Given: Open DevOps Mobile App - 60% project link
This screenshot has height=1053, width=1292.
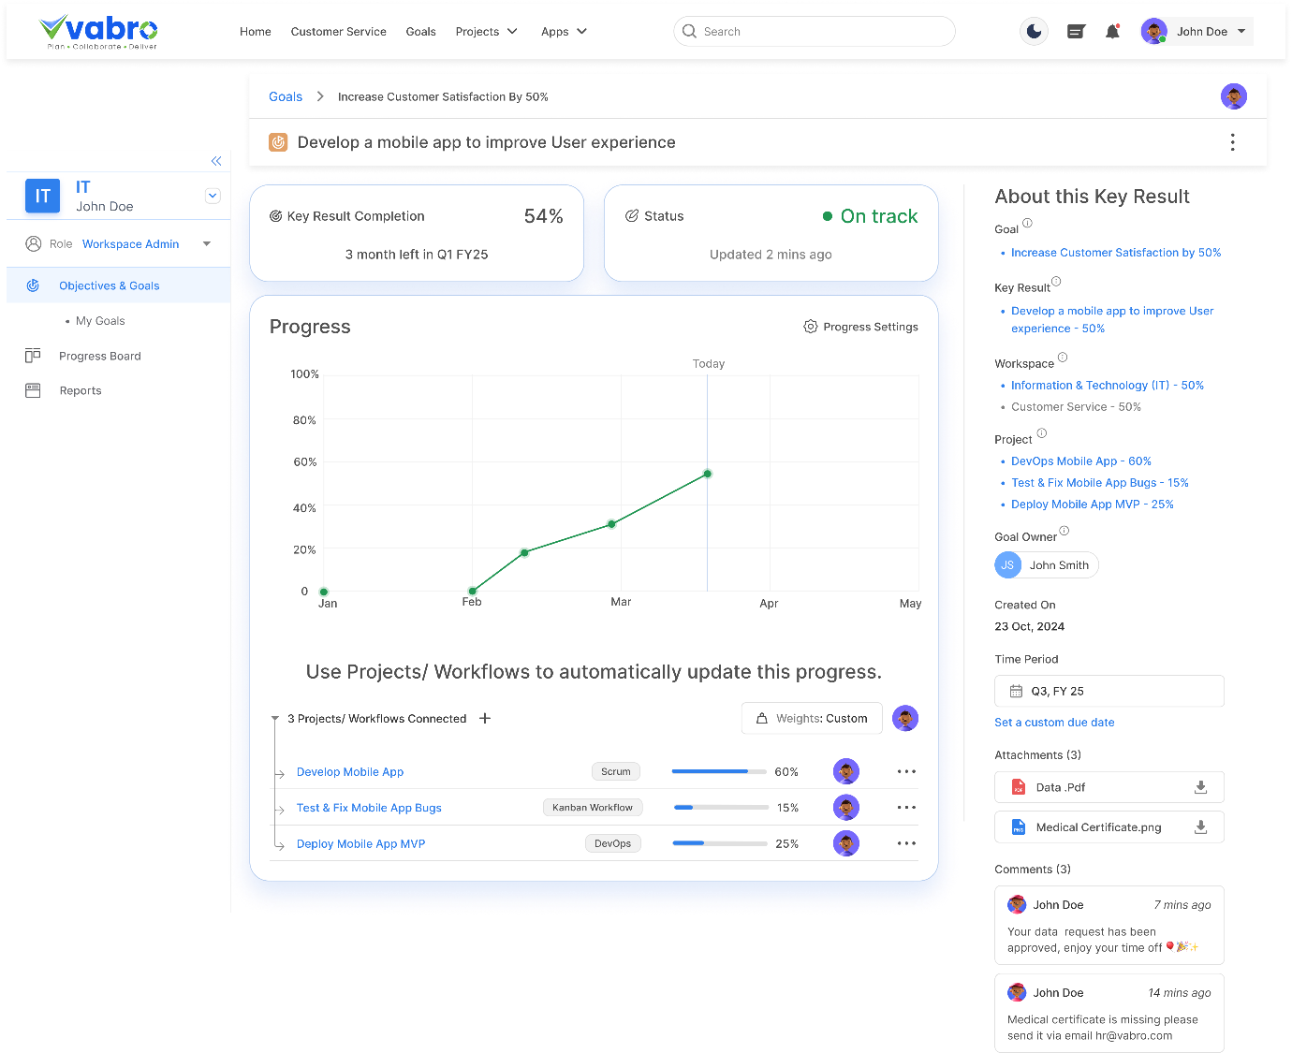Looking at the screenshot, I should point(1081,461).
